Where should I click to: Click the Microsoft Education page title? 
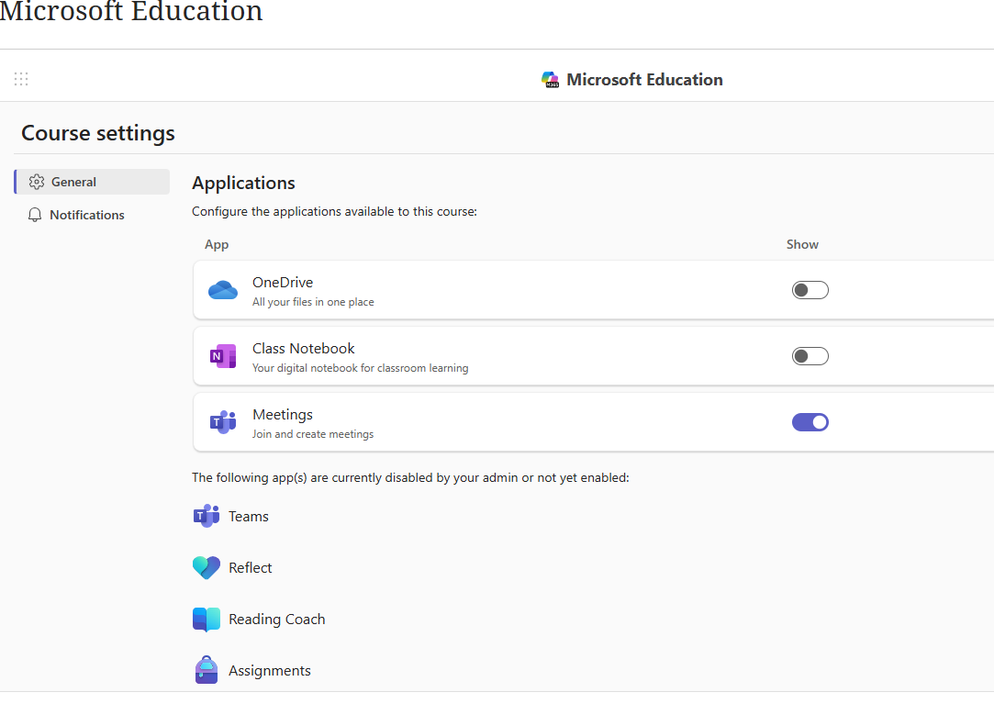(x=131, y=13)
